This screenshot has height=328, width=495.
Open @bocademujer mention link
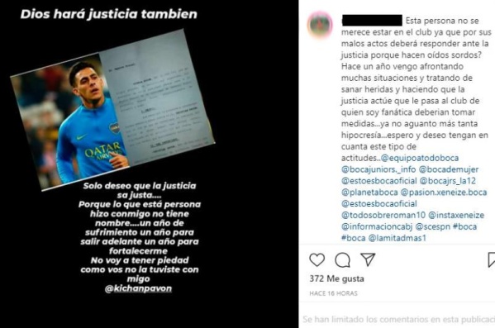point(449,169)
